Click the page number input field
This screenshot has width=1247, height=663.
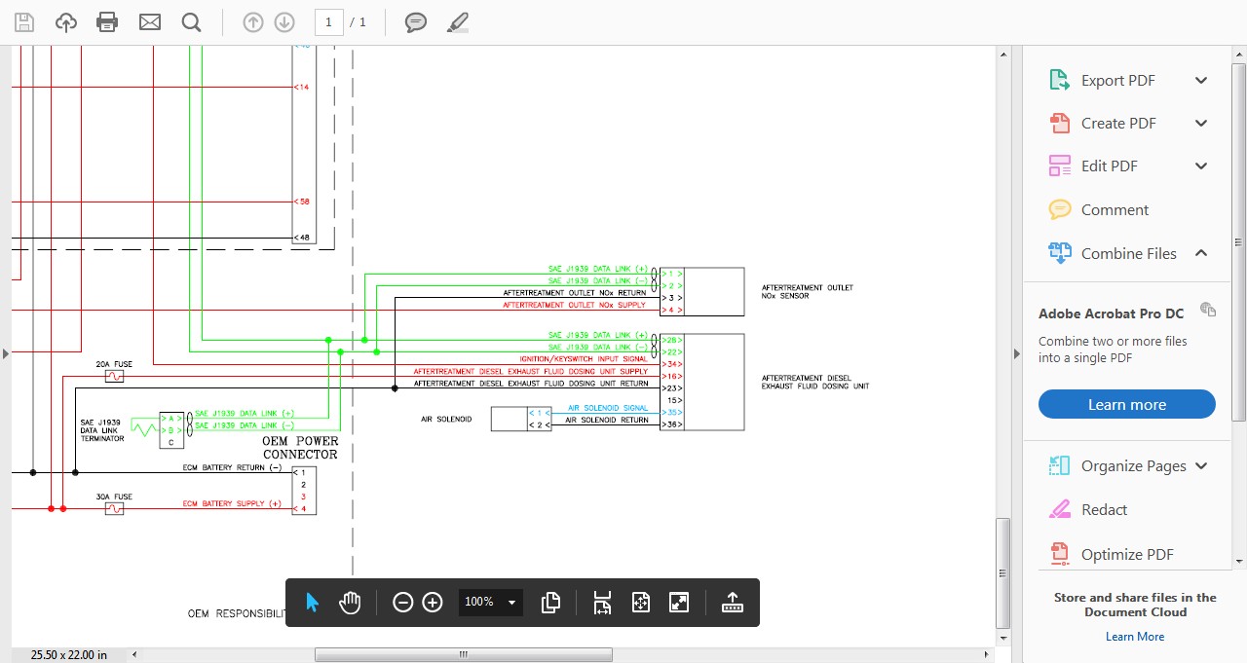pos(329,21)
